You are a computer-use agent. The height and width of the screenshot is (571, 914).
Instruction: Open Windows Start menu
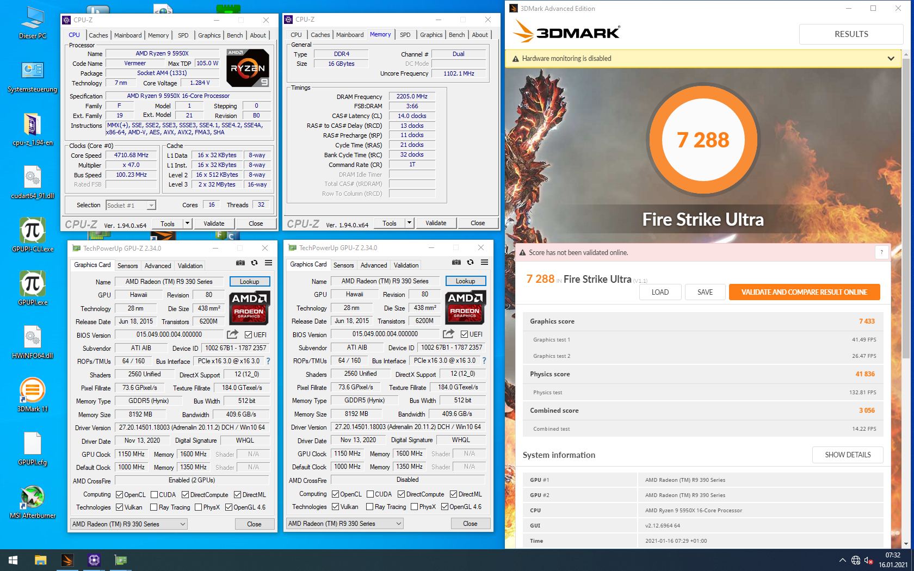pyautogui.click(x=13, y=560)
